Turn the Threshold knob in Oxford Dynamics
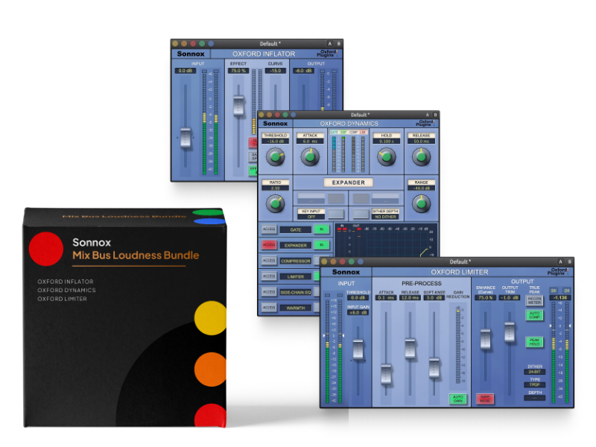Image resolution: width=596 pixels, height=447 pixels. 275,156
